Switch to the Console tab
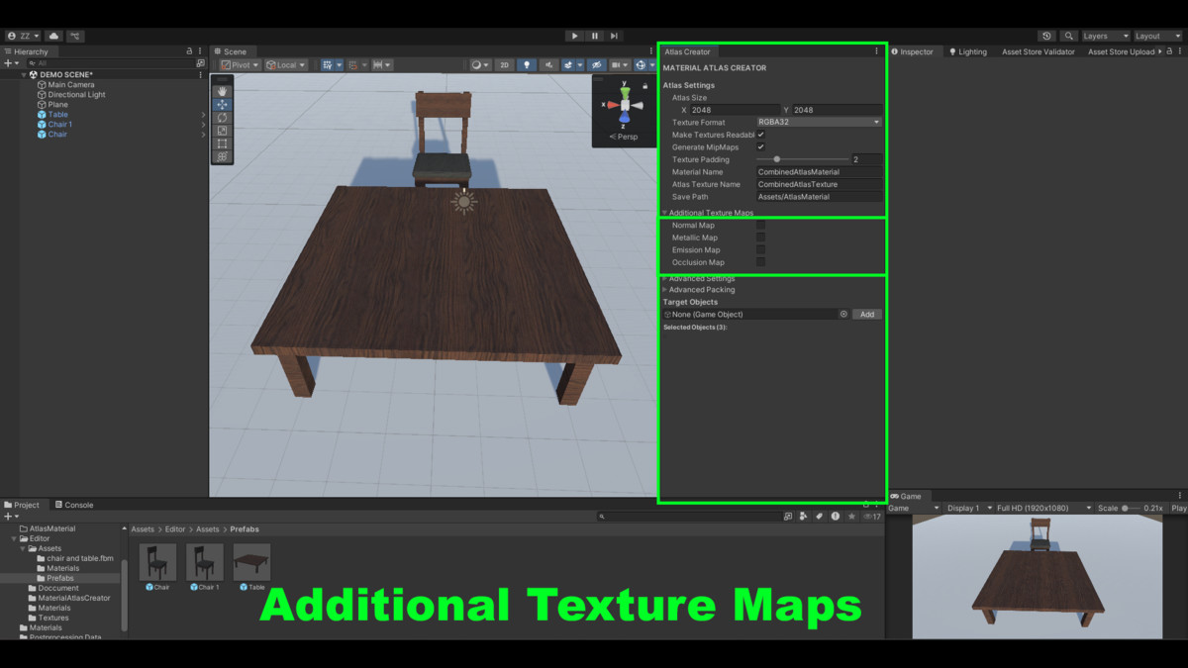Viewport: 1188px width, 668px height. [74, 505]
